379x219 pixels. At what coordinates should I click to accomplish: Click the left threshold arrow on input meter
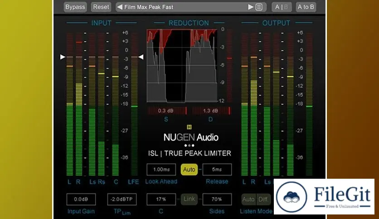click(63, 57)
